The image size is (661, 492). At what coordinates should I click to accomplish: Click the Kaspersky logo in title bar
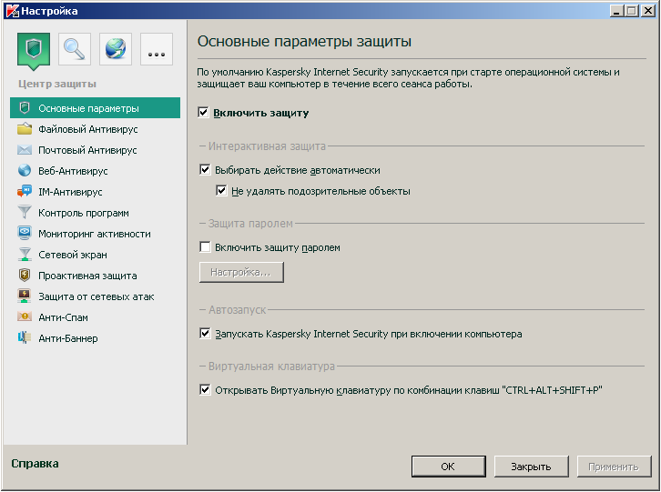(12, 11)
